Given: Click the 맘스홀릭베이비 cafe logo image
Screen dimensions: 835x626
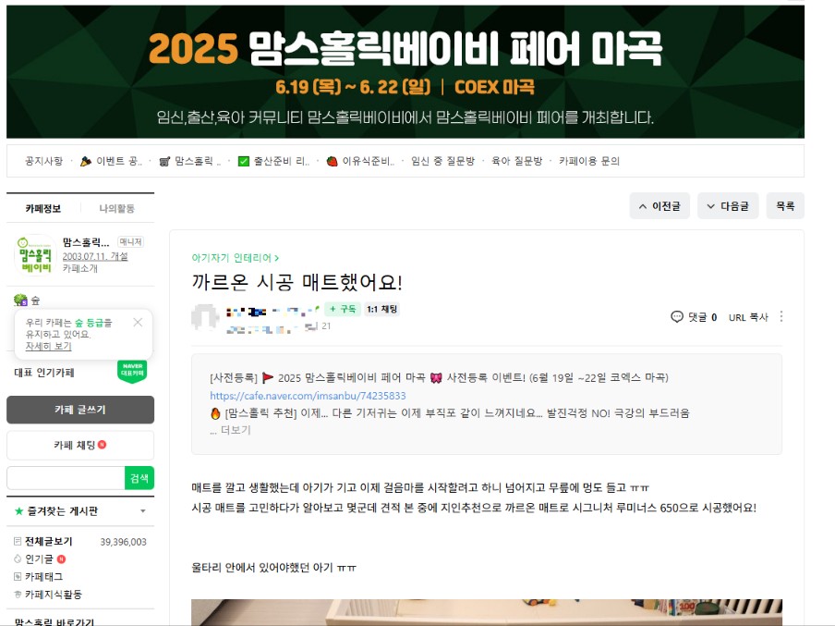Looking at the screenshot, I should (34, 255).
